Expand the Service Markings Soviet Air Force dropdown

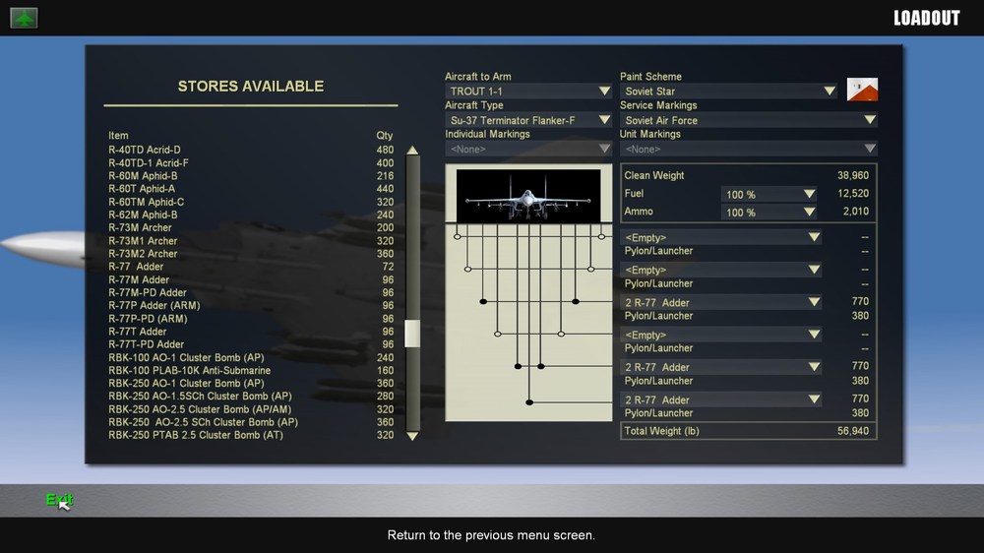(x=748, y=120)
